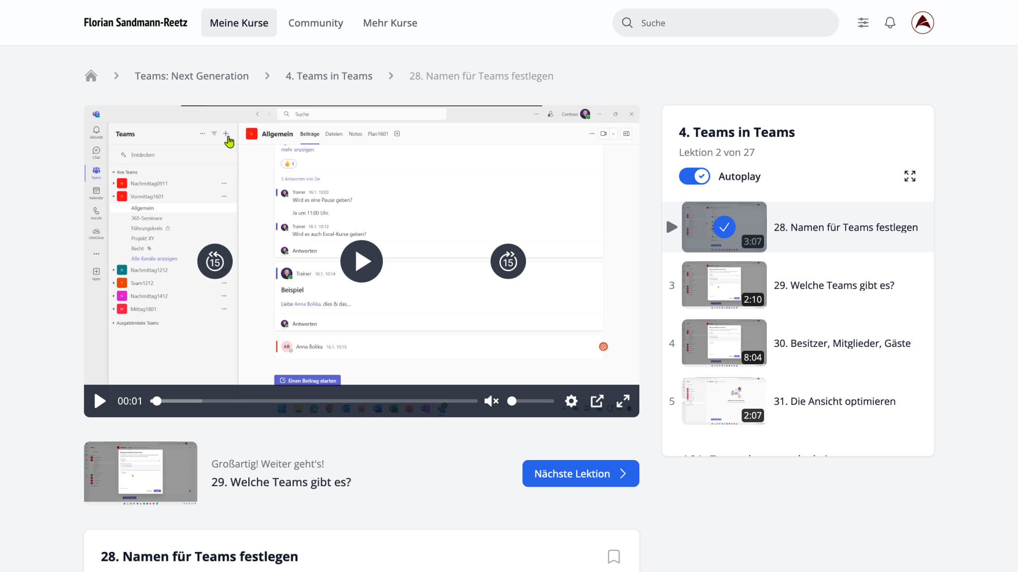
Task: Open the Mehr Kurse tab
Action: coord(390,23)
